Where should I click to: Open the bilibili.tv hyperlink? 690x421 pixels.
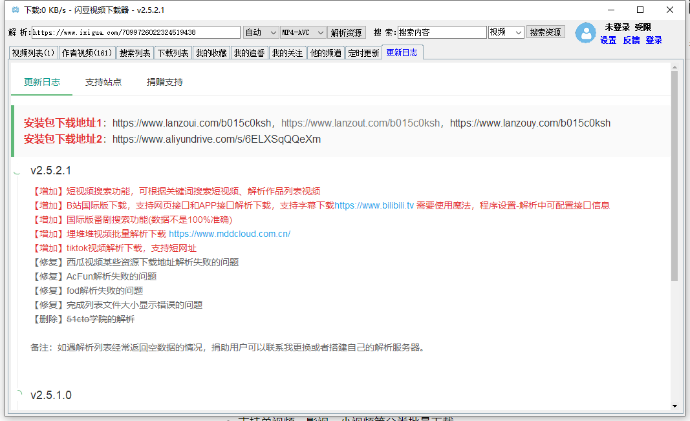pos(374,205)
